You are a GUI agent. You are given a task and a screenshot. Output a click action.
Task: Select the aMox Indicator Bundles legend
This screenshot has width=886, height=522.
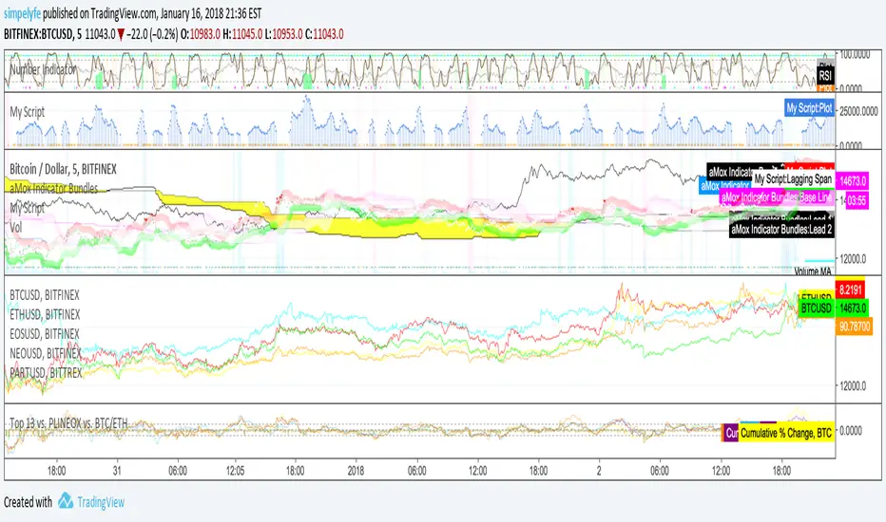point(53,188)
